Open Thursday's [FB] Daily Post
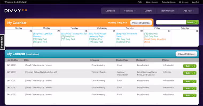The height and width of the screenshot is (106, 203). click(123, 39)
